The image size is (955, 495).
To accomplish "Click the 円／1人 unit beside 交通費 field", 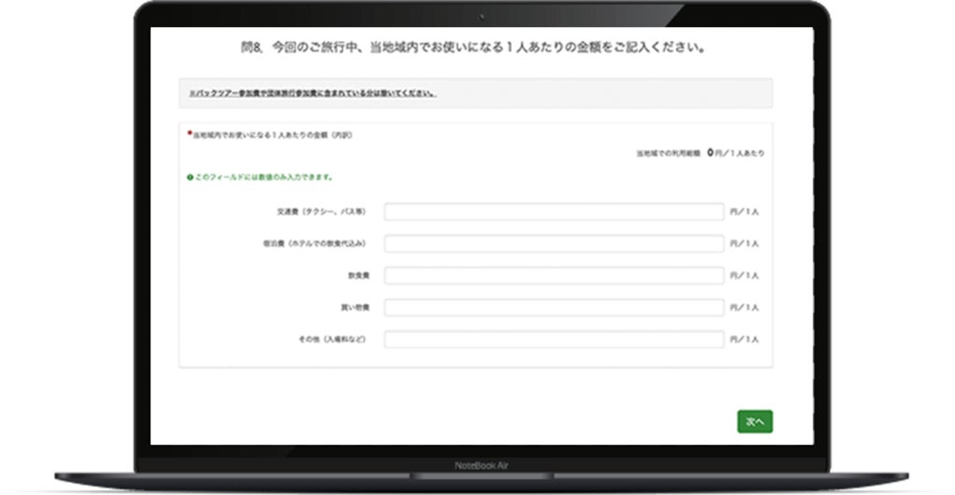I will (x=744, y=212).
